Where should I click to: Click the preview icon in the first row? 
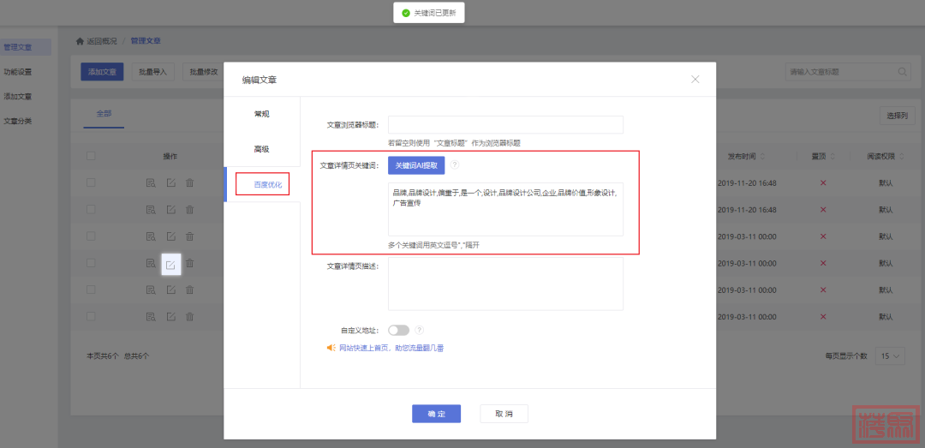tap(151, 182)
